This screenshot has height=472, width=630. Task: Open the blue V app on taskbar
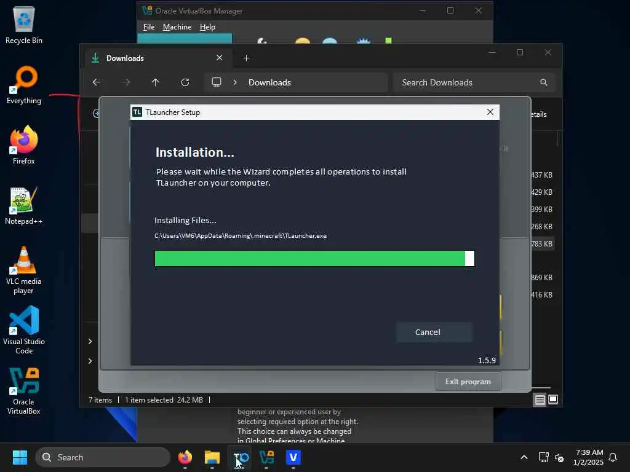(x=293, y=457)
